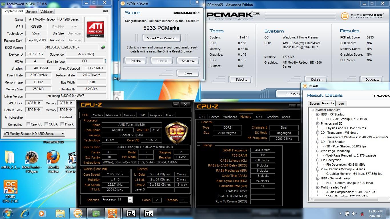Click Submit Your Results button
The width and height of the screenshot is (390, 219).
pos(162,38)
